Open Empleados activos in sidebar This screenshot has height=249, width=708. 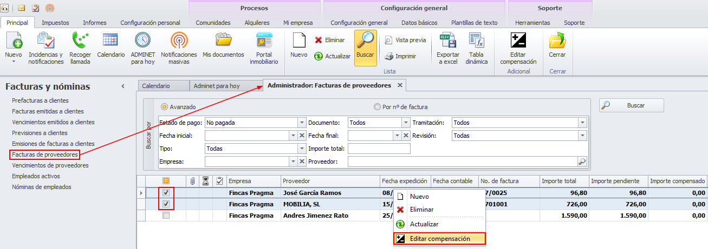(x=36, y=176)
